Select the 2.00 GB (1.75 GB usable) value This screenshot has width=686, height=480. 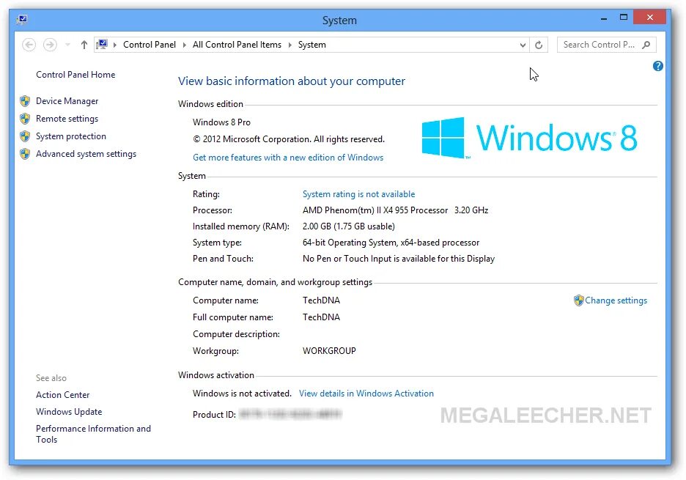coord(349,226)
